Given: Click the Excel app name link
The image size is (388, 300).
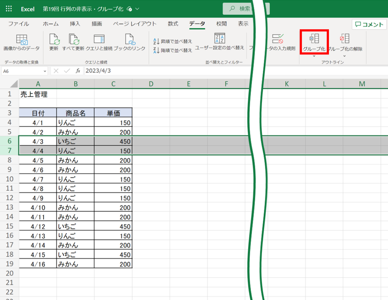Looking at the screenshot, I should [x=27, y=9].
